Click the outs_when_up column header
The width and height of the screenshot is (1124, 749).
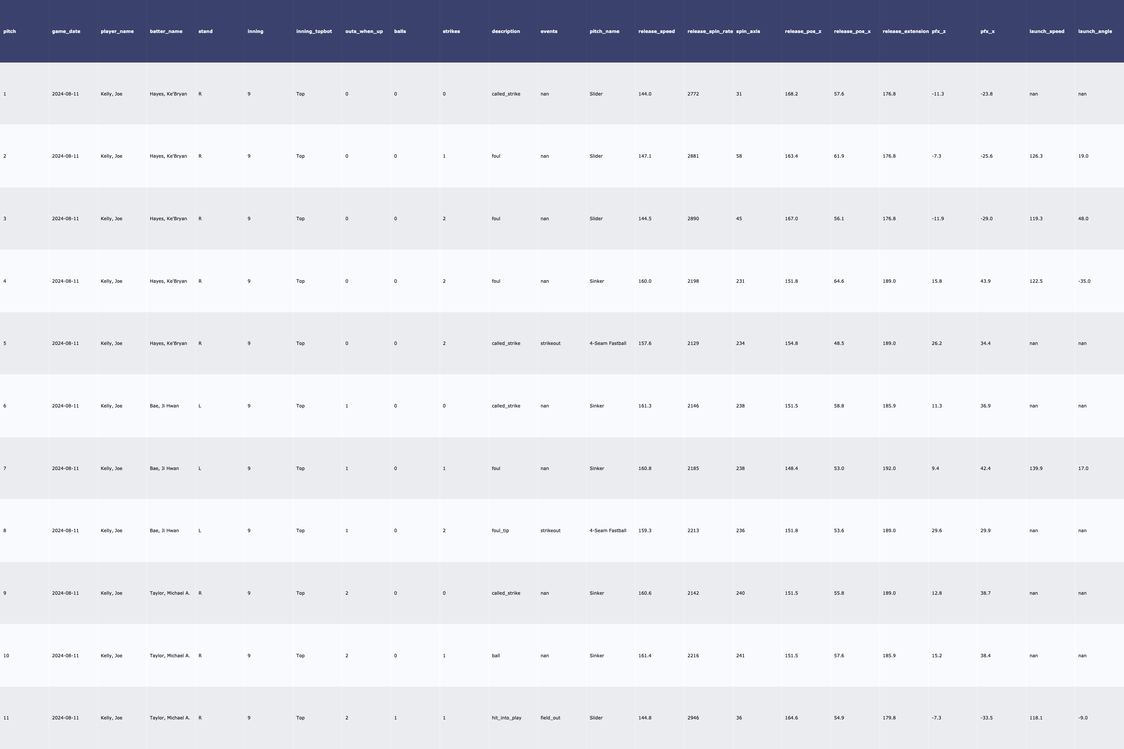[364, 31]
